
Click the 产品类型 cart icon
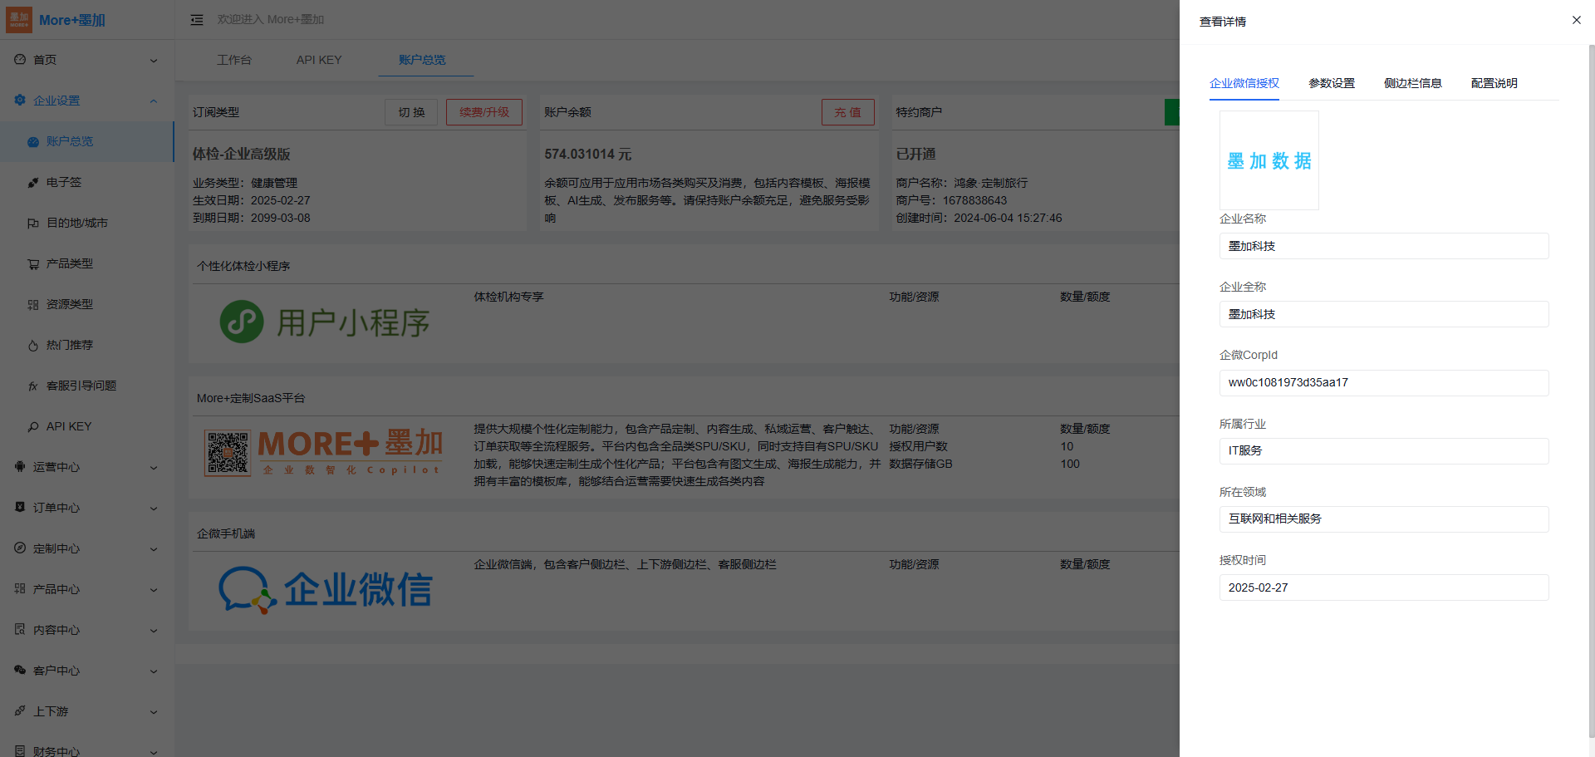pos(33,264)
